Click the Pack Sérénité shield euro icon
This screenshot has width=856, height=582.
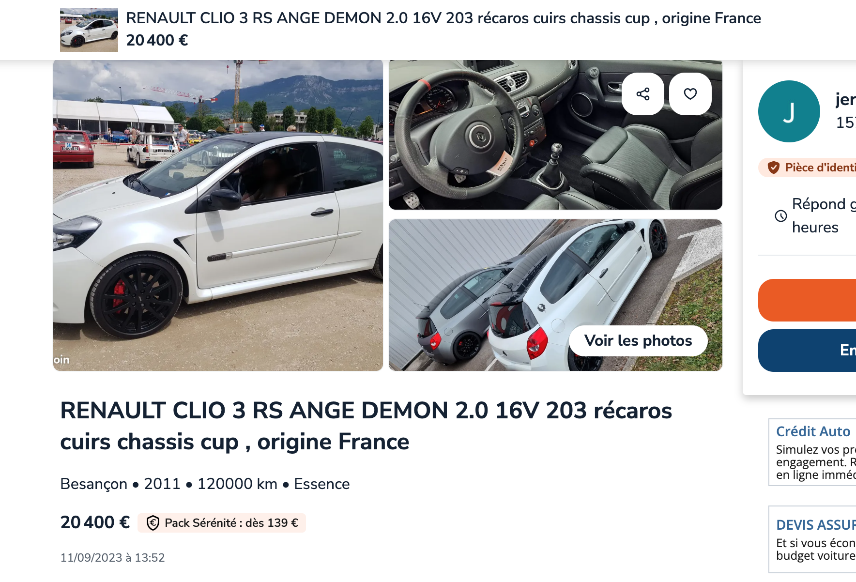(x=153, y=523)
